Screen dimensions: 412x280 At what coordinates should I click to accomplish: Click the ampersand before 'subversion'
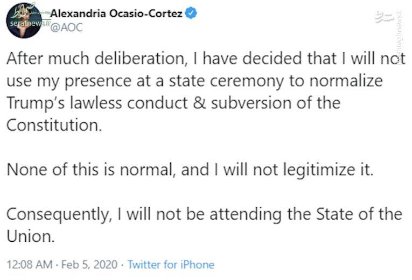pos(199,103)
